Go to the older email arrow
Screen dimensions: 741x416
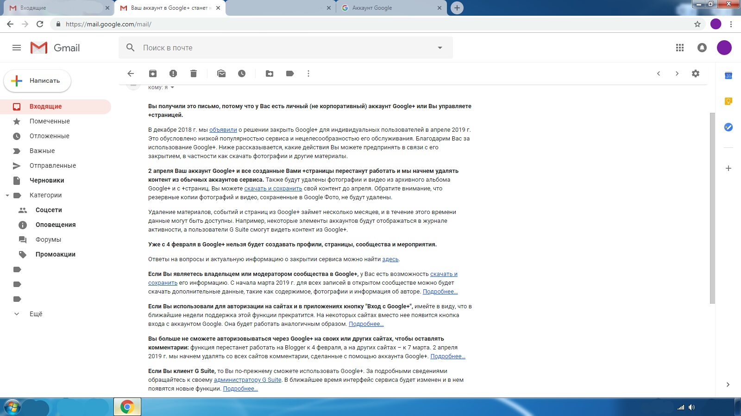coord(677,73)
